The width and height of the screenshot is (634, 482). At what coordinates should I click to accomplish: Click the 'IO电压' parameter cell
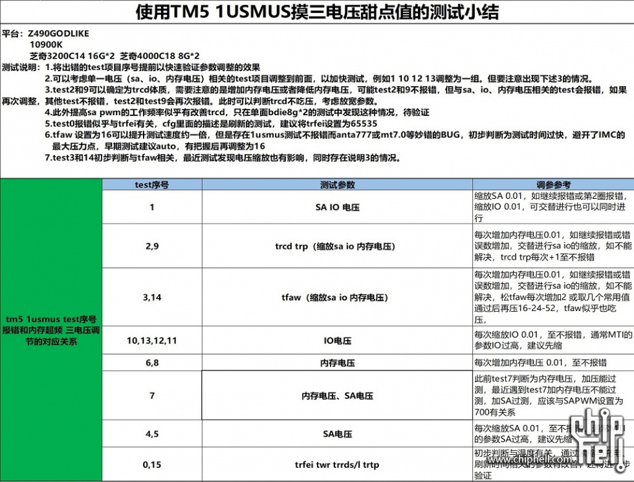337,340
